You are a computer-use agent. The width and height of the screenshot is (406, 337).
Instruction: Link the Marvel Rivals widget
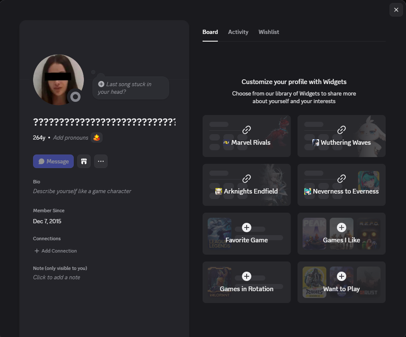point(247,136)
